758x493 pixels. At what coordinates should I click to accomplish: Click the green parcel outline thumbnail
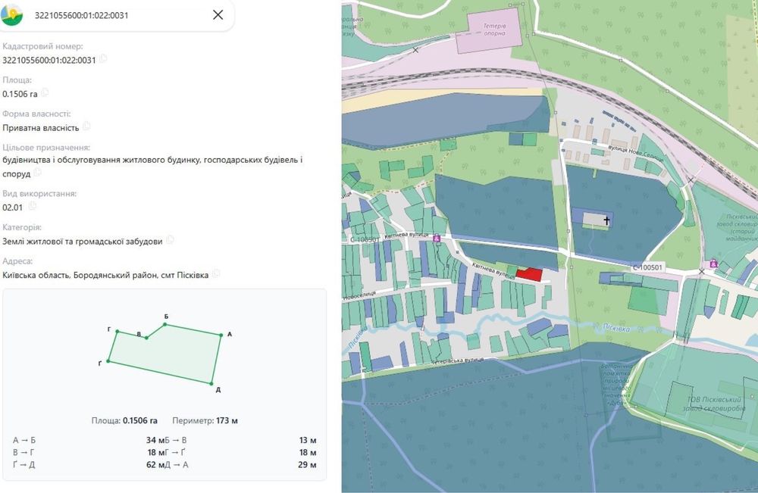(x=164, y=354)
